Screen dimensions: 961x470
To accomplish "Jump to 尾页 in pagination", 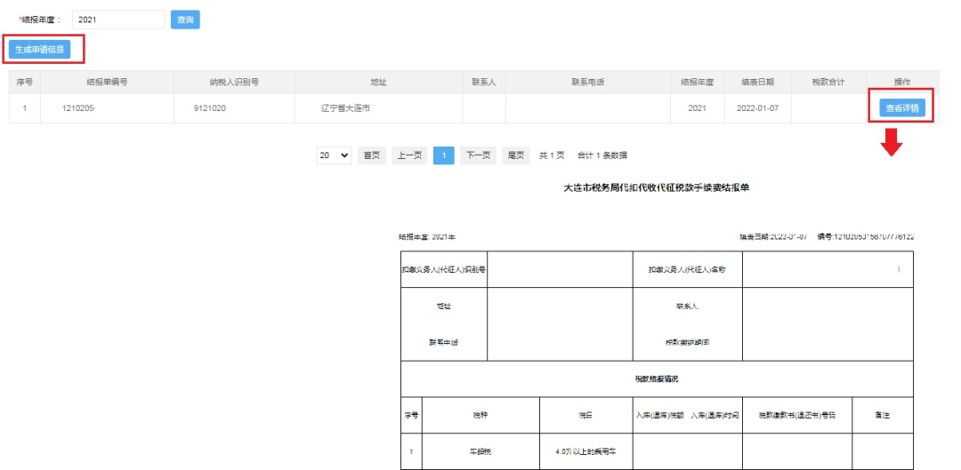I will pos(515,155).
